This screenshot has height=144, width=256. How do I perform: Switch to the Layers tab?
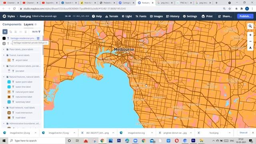pos(28,24)
